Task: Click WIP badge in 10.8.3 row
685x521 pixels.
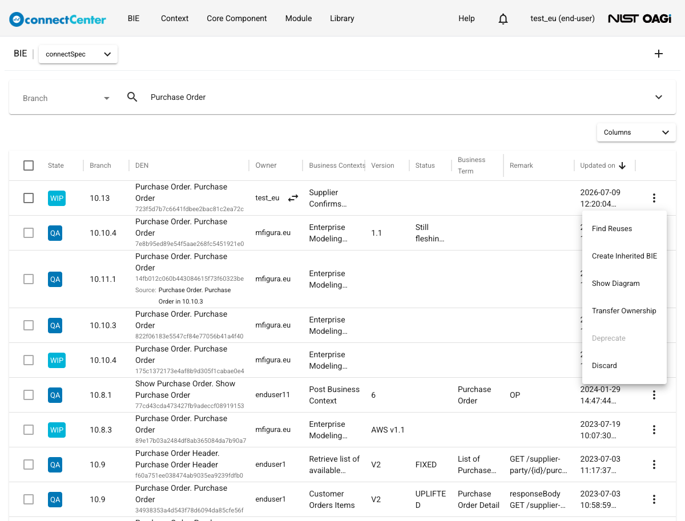Action: click(57, 430)
